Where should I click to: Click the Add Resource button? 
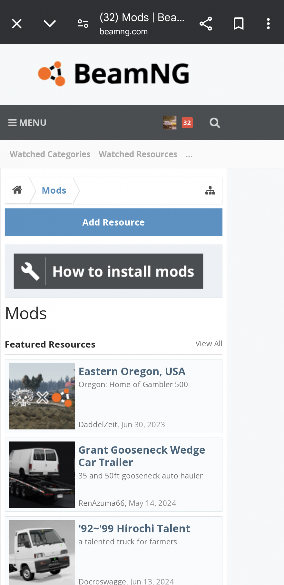(113, 222)
